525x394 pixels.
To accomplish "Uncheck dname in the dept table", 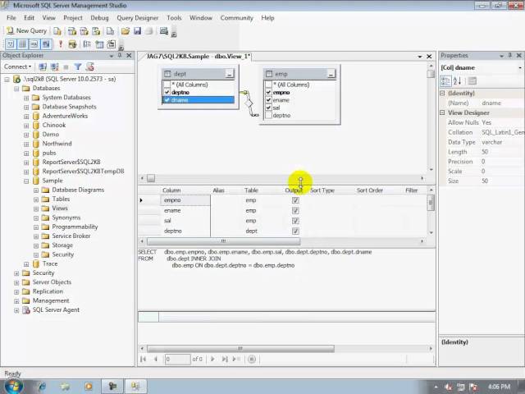I will 167,100.
